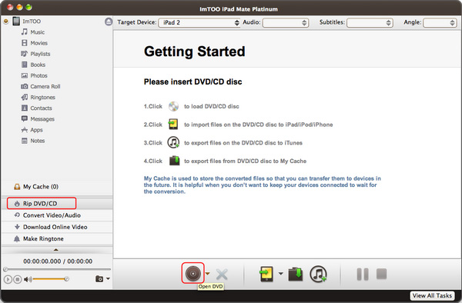The image size is (462, 303).
Task: Open Apps in device tree
Action: tap(32, 130)
